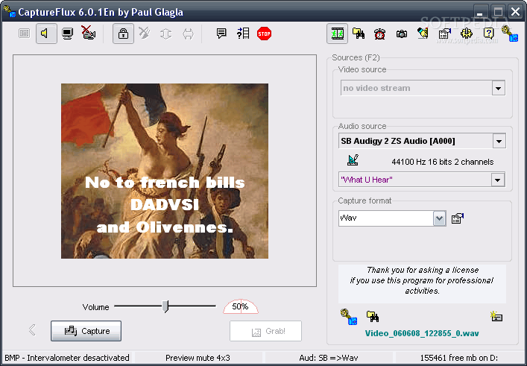
Task: Click the 'Sources (F2)' group label
Action: tap(356, 58)
